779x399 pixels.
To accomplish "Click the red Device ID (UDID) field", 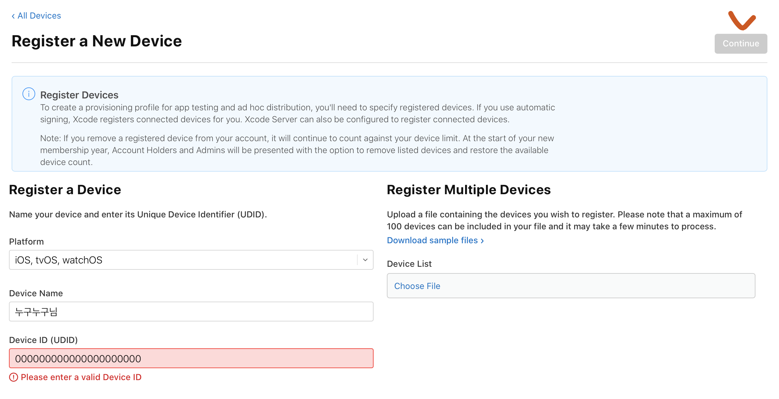I will 191,359.
